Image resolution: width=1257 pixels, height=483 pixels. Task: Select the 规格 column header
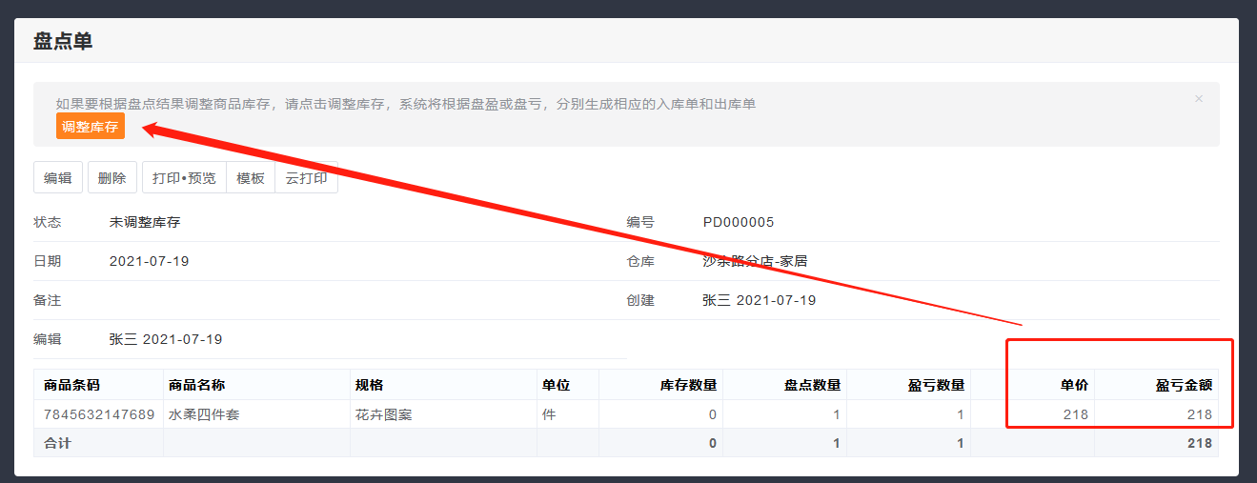(x=369, y=385)
